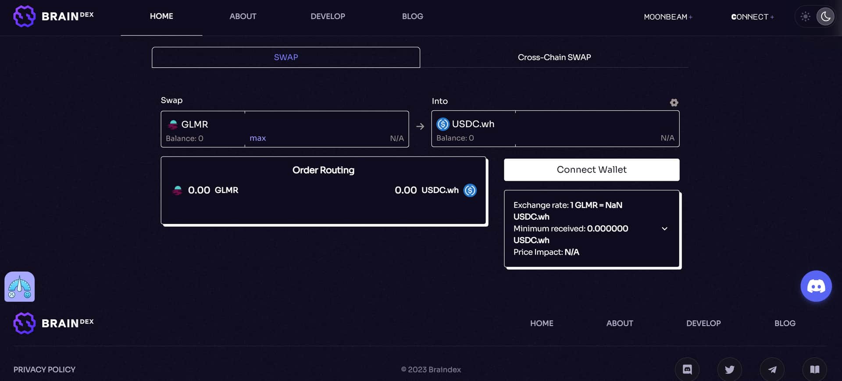The image size is (842, 381).
Task: Click the GLMR swap amount input field
Action: click(x=326, y=125)
